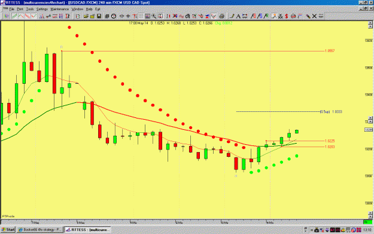Screen dimensions: 374x234
Task: Open the Help menu
Action: coord(89,9)
